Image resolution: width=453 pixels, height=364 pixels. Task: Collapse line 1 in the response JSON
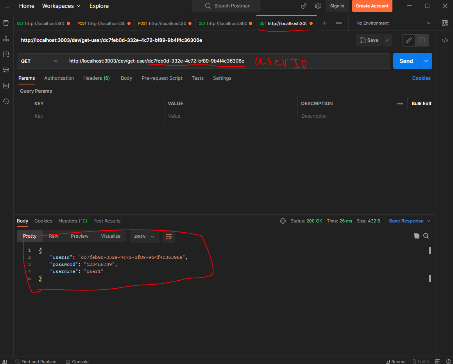pos(40,250)
